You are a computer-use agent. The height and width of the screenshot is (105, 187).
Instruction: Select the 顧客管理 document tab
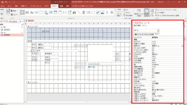pyautogui.click(x=30, y=21)
